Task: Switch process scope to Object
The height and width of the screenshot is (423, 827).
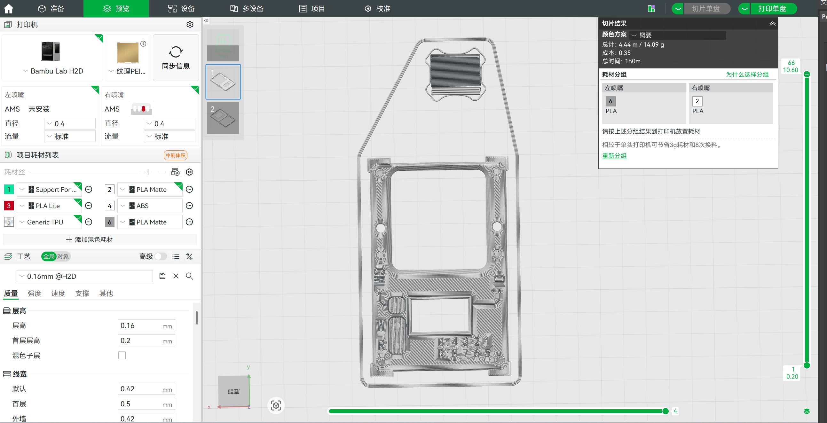Action: pos(63,257)
